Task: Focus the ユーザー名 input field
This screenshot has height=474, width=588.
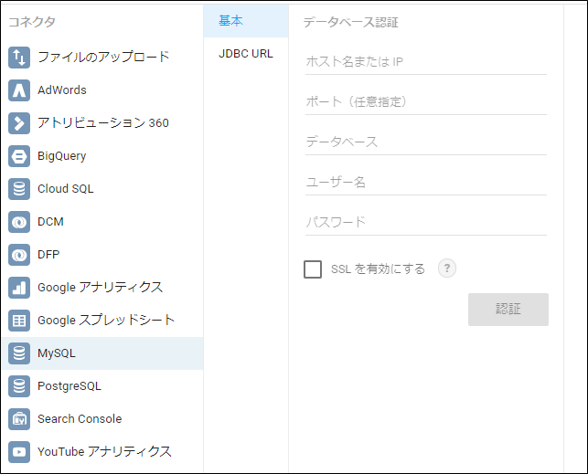Action: coord(426,183)
